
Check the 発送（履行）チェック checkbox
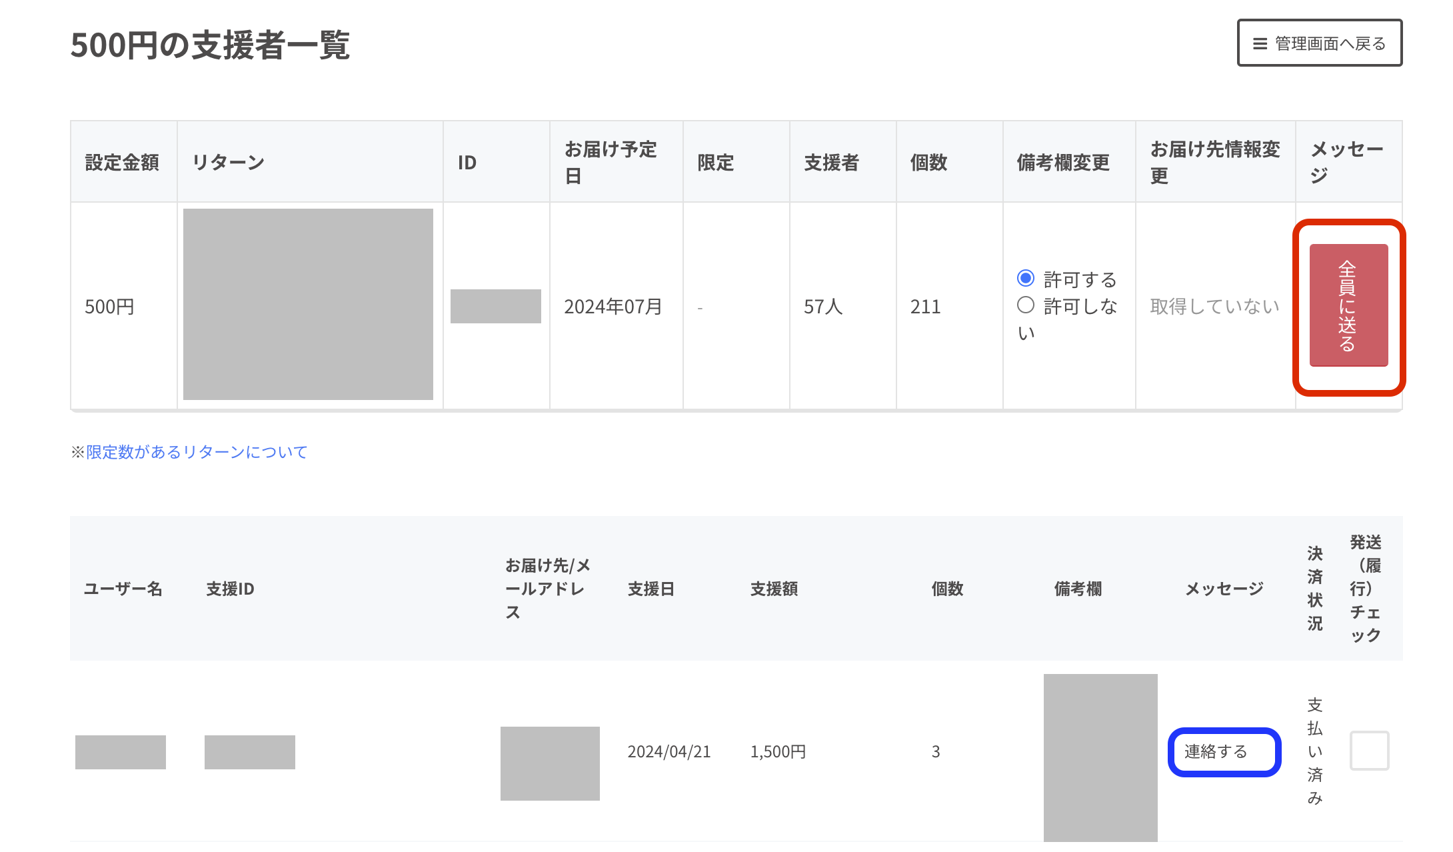1369,751
